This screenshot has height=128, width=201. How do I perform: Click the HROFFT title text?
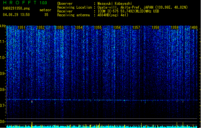19,3
